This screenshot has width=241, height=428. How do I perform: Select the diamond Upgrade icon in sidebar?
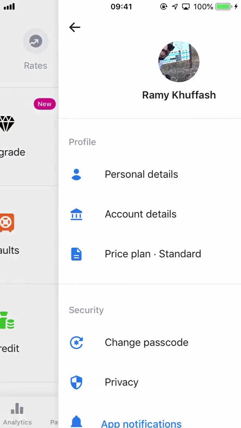pos(7,124)
